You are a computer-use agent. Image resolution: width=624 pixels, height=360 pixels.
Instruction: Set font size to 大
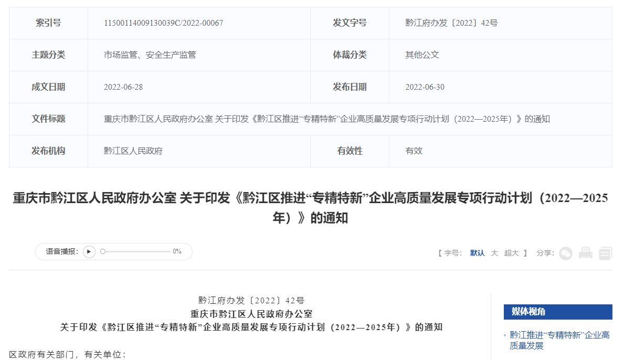click(x=494, y=253)
